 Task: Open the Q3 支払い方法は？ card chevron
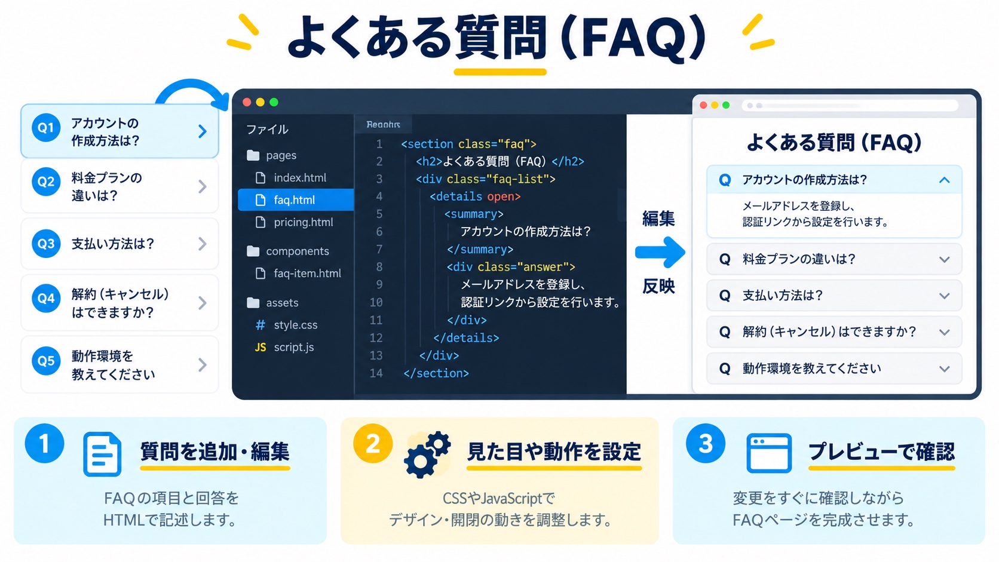click(x=203, y=244)
